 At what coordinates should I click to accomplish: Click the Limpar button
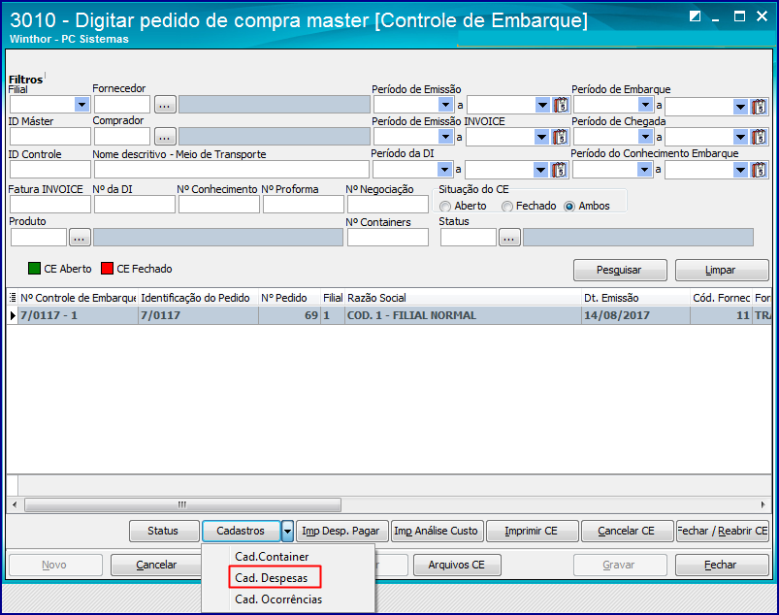tap(722, 271)
